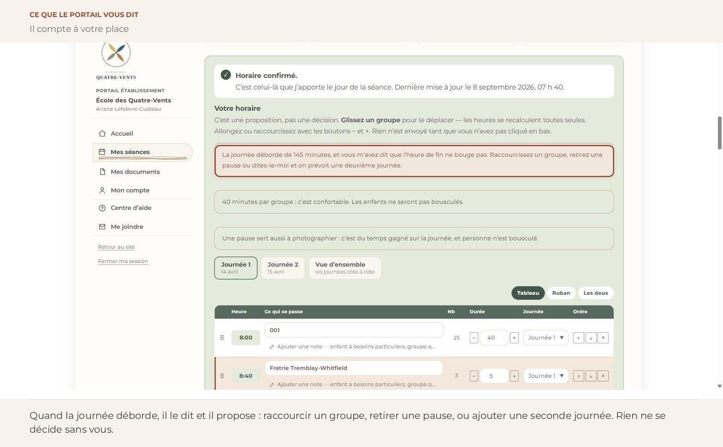Click the pencil note icon under 001
Screen dimensions: 723x447
click(x=272, y=347)
